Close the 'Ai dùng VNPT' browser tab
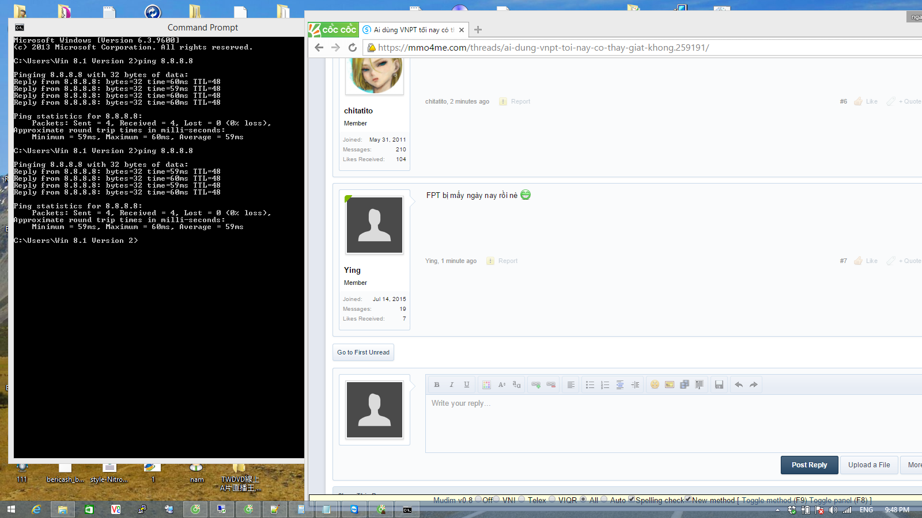This screenshot has width=922, height=518. (462, 30)
